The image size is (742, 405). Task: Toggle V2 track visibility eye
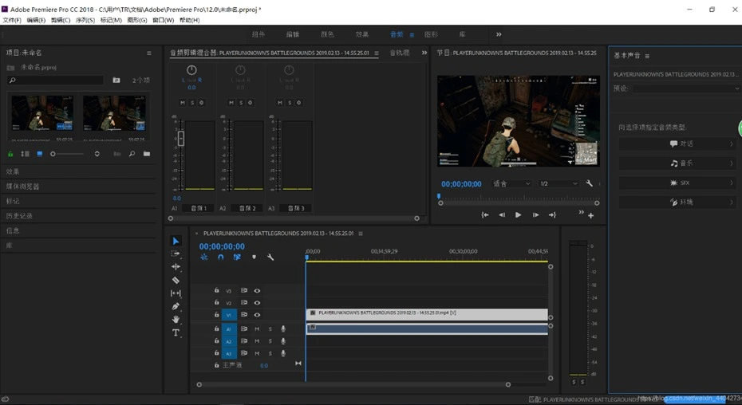(257, 303)
